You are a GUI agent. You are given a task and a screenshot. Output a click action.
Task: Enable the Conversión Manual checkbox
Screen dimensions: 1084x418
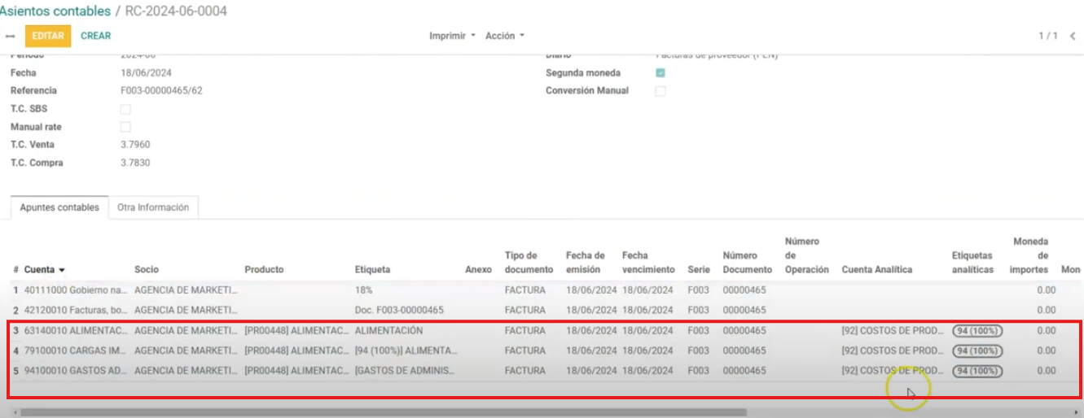[x=660, y=91]
